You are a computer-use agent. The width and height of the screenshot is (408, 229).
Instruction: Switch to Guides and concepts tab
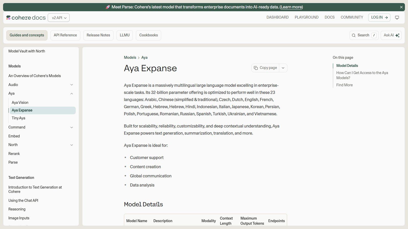click(27, 35)
